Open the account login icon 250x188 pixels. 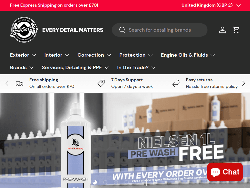point(222,30)
